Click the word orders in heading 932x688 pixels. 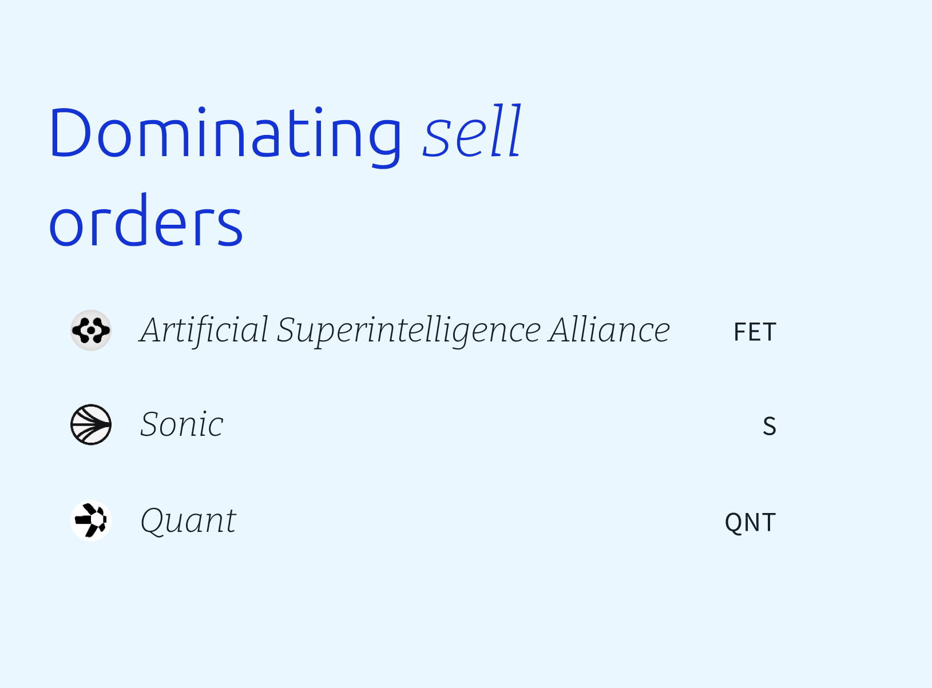[x=146, y=220]
